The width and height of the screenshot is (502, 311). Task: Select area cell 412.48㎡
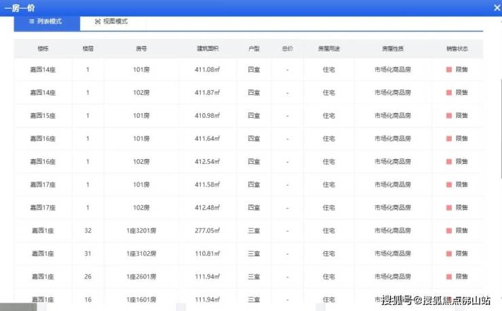207,207
